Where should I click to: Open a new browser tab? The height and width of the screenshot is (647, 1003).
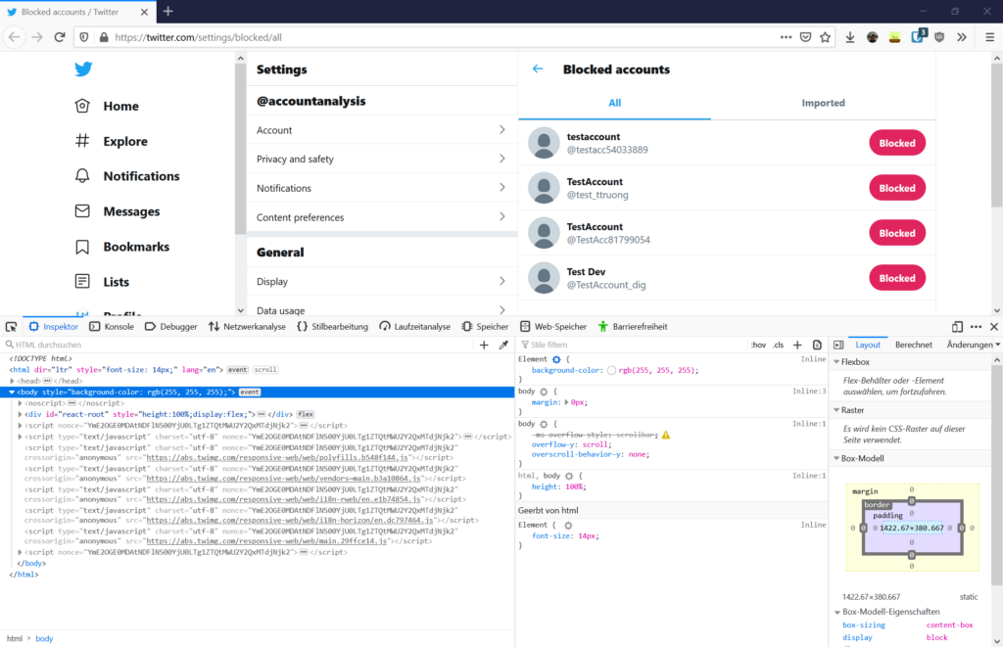(168, 12)
